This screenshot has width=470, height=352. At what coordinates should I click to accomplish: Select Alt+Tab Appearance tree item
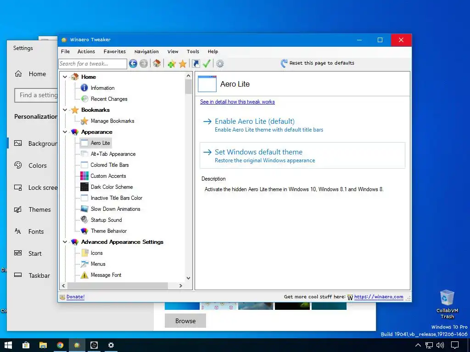(113, 154)
